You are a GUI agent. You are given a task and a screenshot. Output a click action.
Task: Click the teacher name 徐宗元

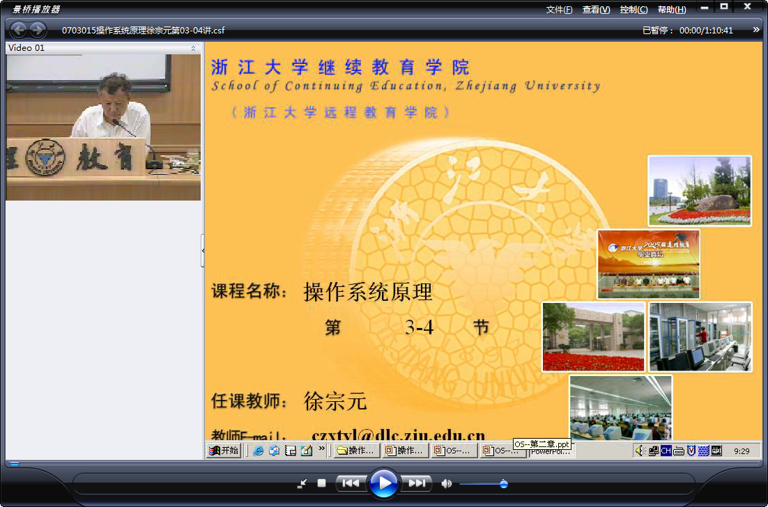tap(335, 401)
